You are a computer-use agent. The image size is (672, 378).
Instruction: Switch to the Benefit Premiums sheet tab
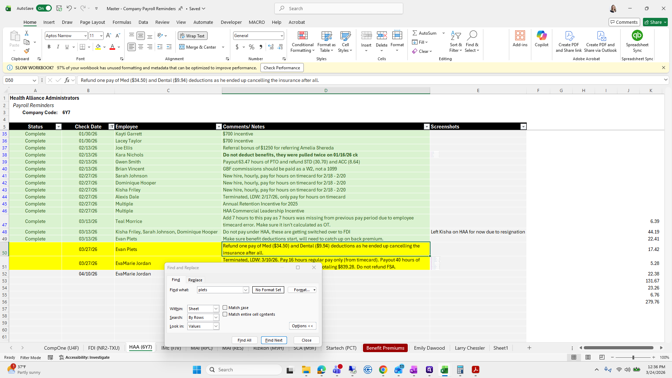385,348
